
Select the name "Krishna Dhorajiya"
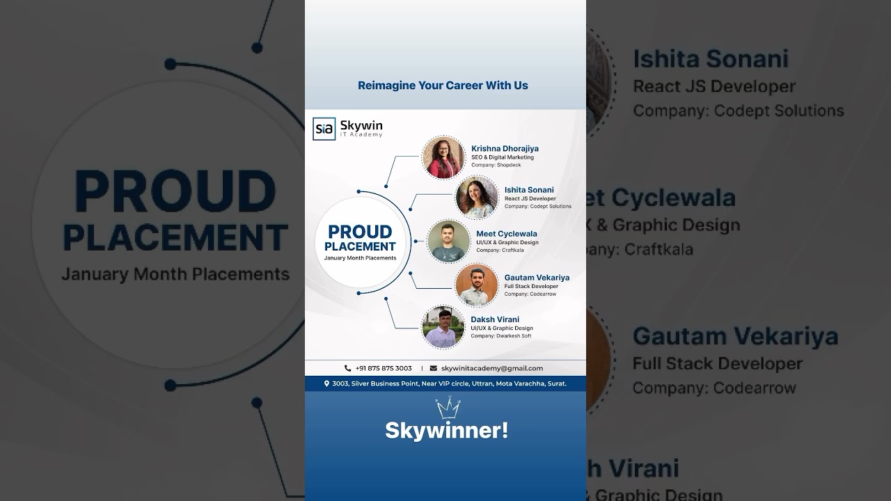[x=505, y=148]
